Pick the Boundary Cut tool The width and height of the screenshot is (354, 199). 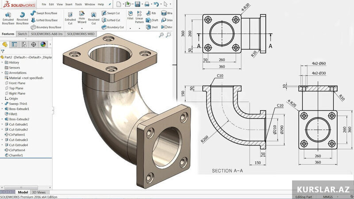coord(113,27)
